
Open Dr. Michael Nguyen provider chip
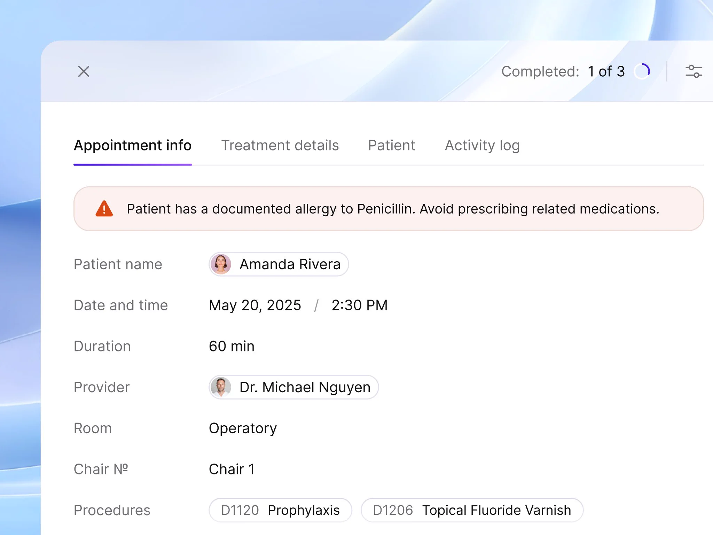294,387
